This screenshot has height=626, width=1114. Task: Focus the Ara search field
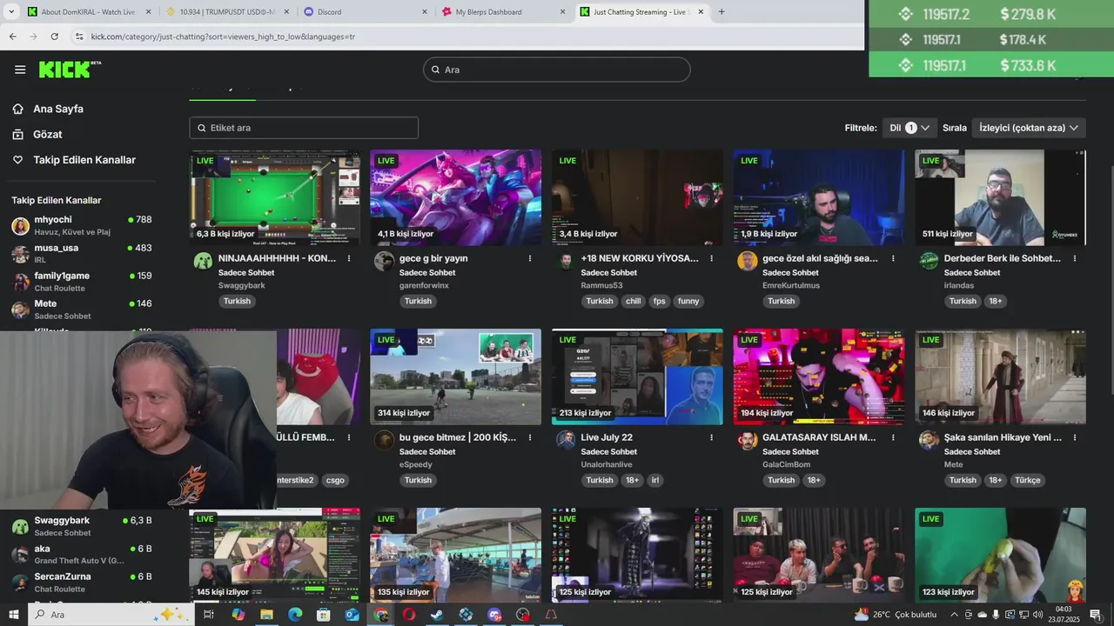(557, 70)
